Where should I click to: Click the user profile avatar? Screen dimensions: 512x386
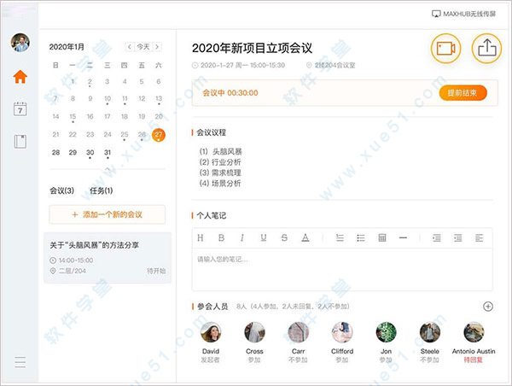[20, 43]
